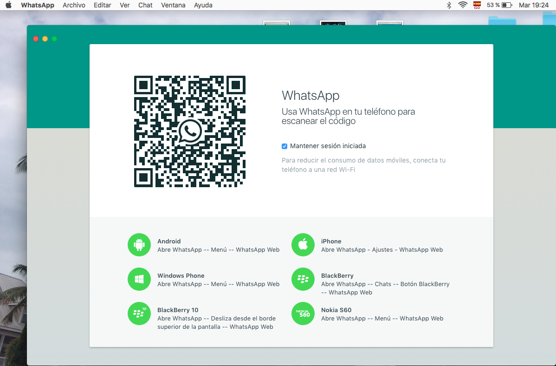Click 'Usa WhatsApp en tu teléfono para' text

point(348,111)
